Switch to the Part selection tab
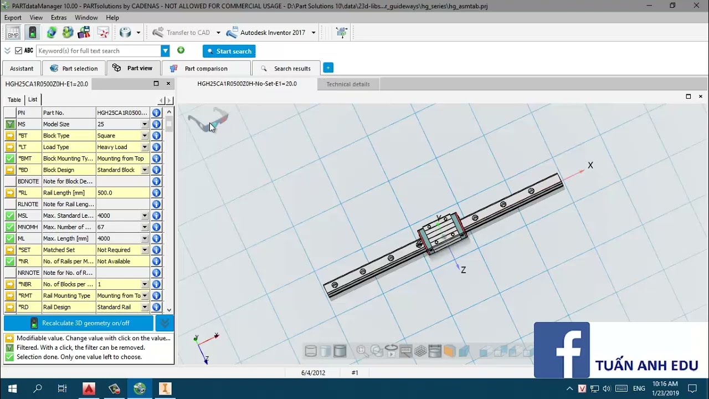709x399 pixels. [74, 69]
